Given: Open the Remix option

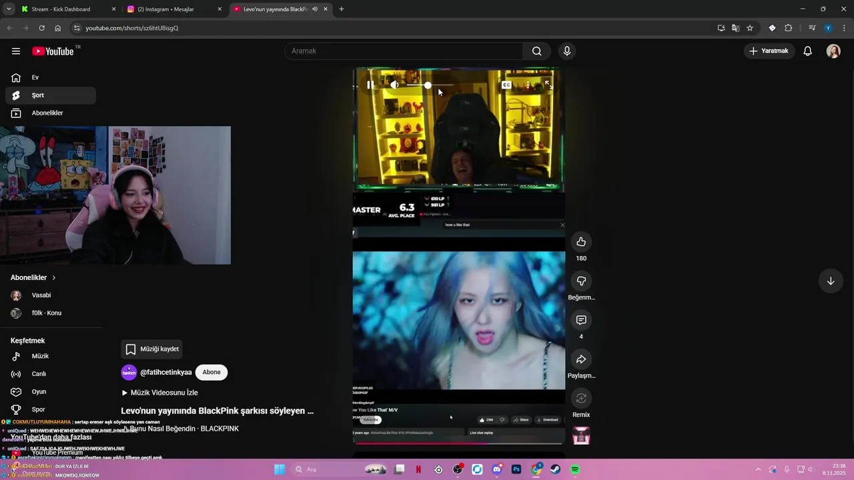Looking at the screenshot, I should [581, 398].
